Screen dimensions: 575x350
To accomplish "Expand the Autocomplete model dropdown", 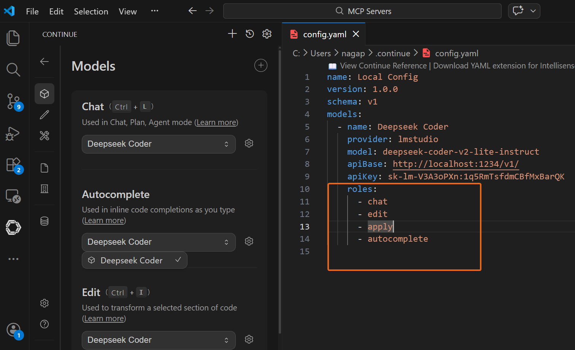I will (x=159, y=242).
